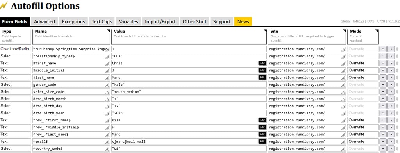The height and width of the screenshot is (153, 400).
Task: Click arrow button on ^new_.*first_name$ row
Action: click(x=391, y=120)
